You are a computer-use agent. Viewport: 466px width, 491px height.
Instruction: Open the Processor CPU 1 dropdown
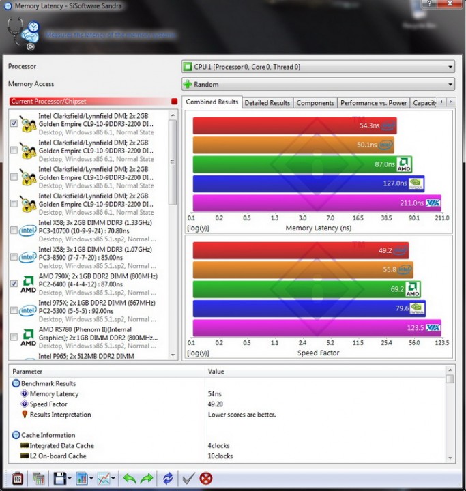(318, 67)
